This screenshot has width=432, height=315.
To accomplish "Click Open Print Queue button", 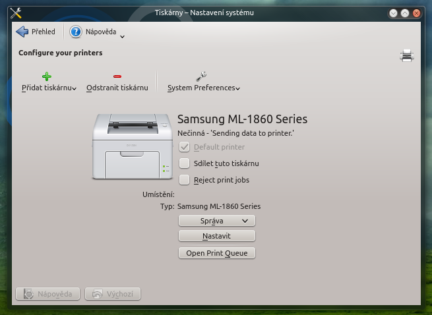I will (216, 253).
